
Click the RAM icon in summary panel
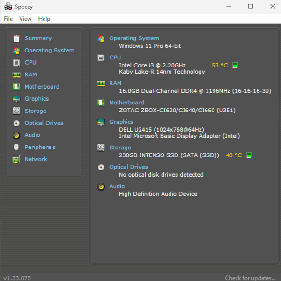tap(101, 83)
